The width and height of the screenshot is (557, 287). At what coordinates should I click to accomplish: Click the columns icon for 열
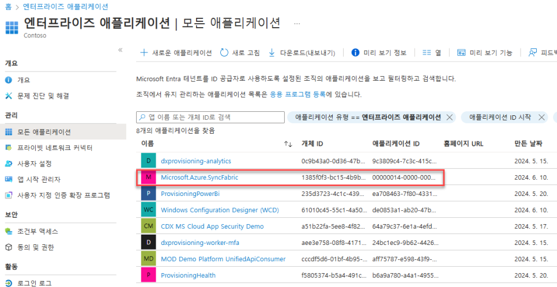pos(427,52)
